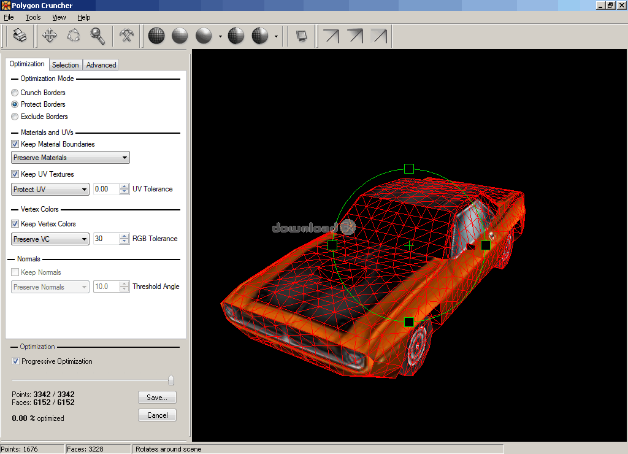Disable Progressive Optimization checkbox
This screenshot has height=454, width=628.
pyautogui.click(x=15, y=361)
